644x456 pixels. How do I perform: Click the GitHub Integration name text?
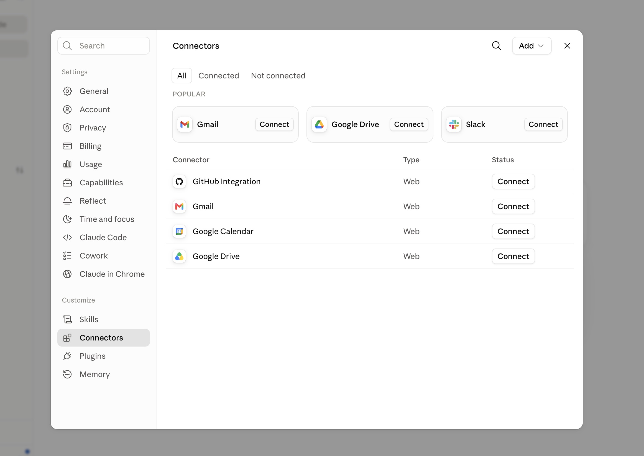pos(227,182)
